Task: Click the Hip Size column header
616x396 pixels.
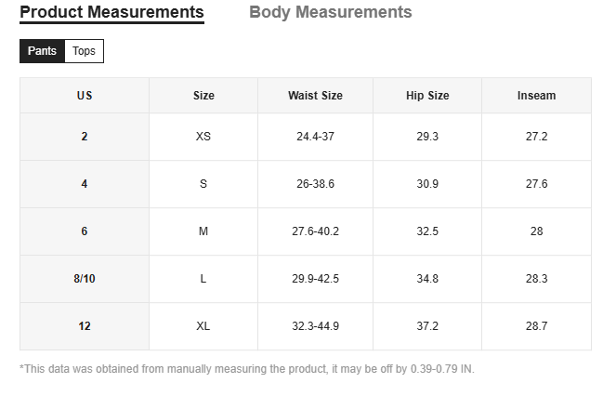Action: pos(427,96)
